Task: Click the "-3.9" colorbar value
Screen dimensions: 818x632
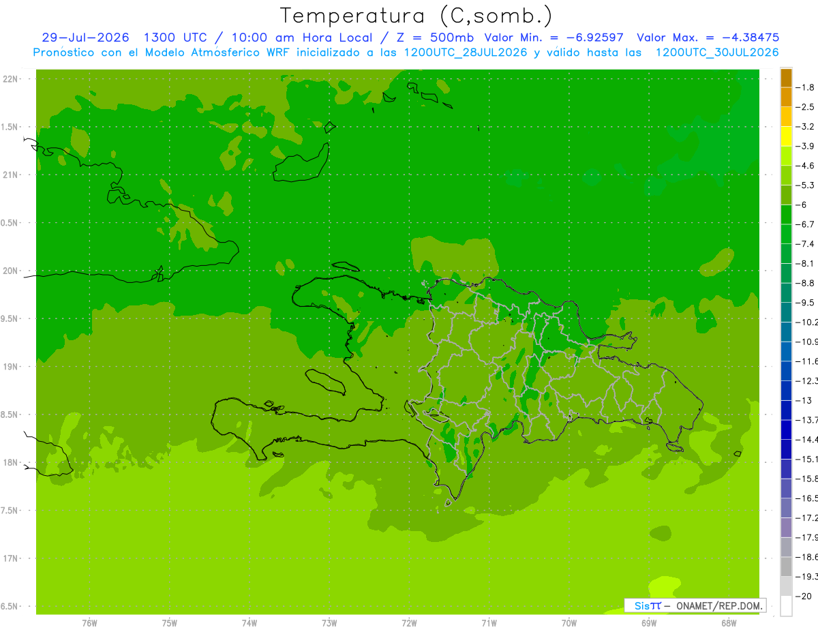Action: click(x=805, y=146)
